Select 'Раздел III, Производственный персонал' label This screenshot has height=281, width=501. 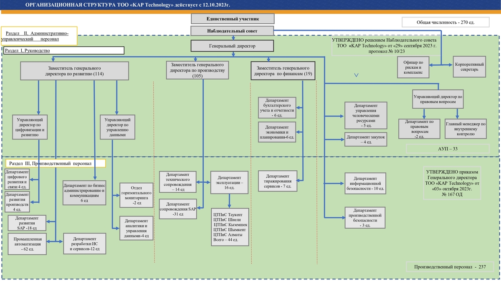(x=55, y=164)
